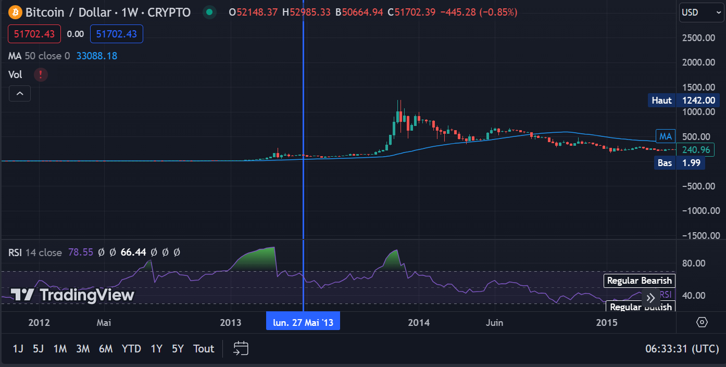Click the Haut price label
Viewport: 726px width, 367px height.
[662, 100]
